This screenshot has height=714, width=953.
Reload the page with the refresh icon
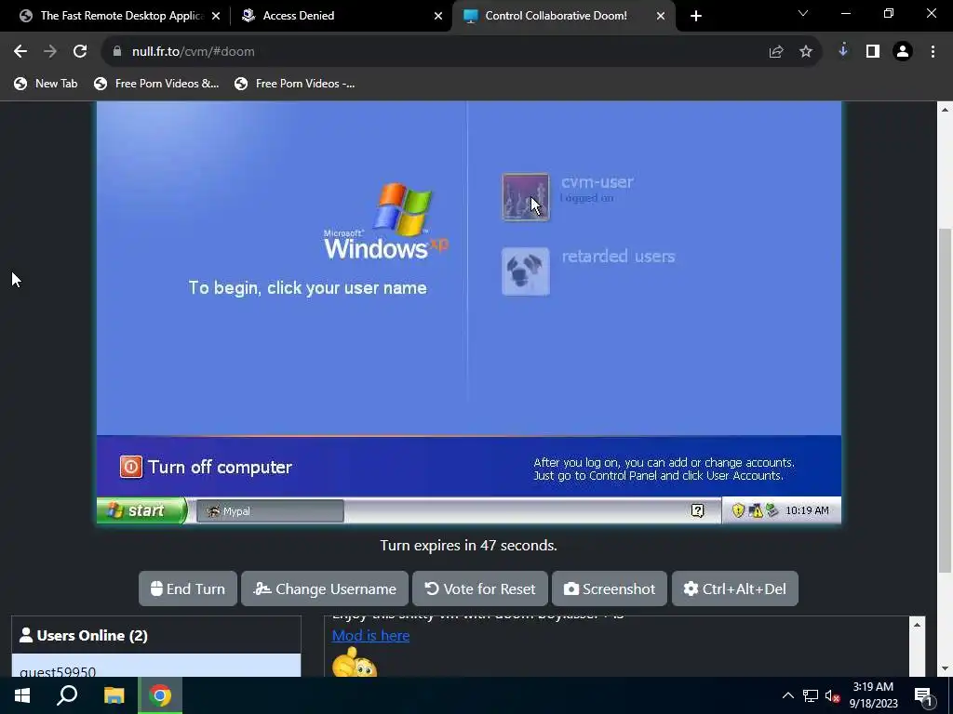click(80, 52)
